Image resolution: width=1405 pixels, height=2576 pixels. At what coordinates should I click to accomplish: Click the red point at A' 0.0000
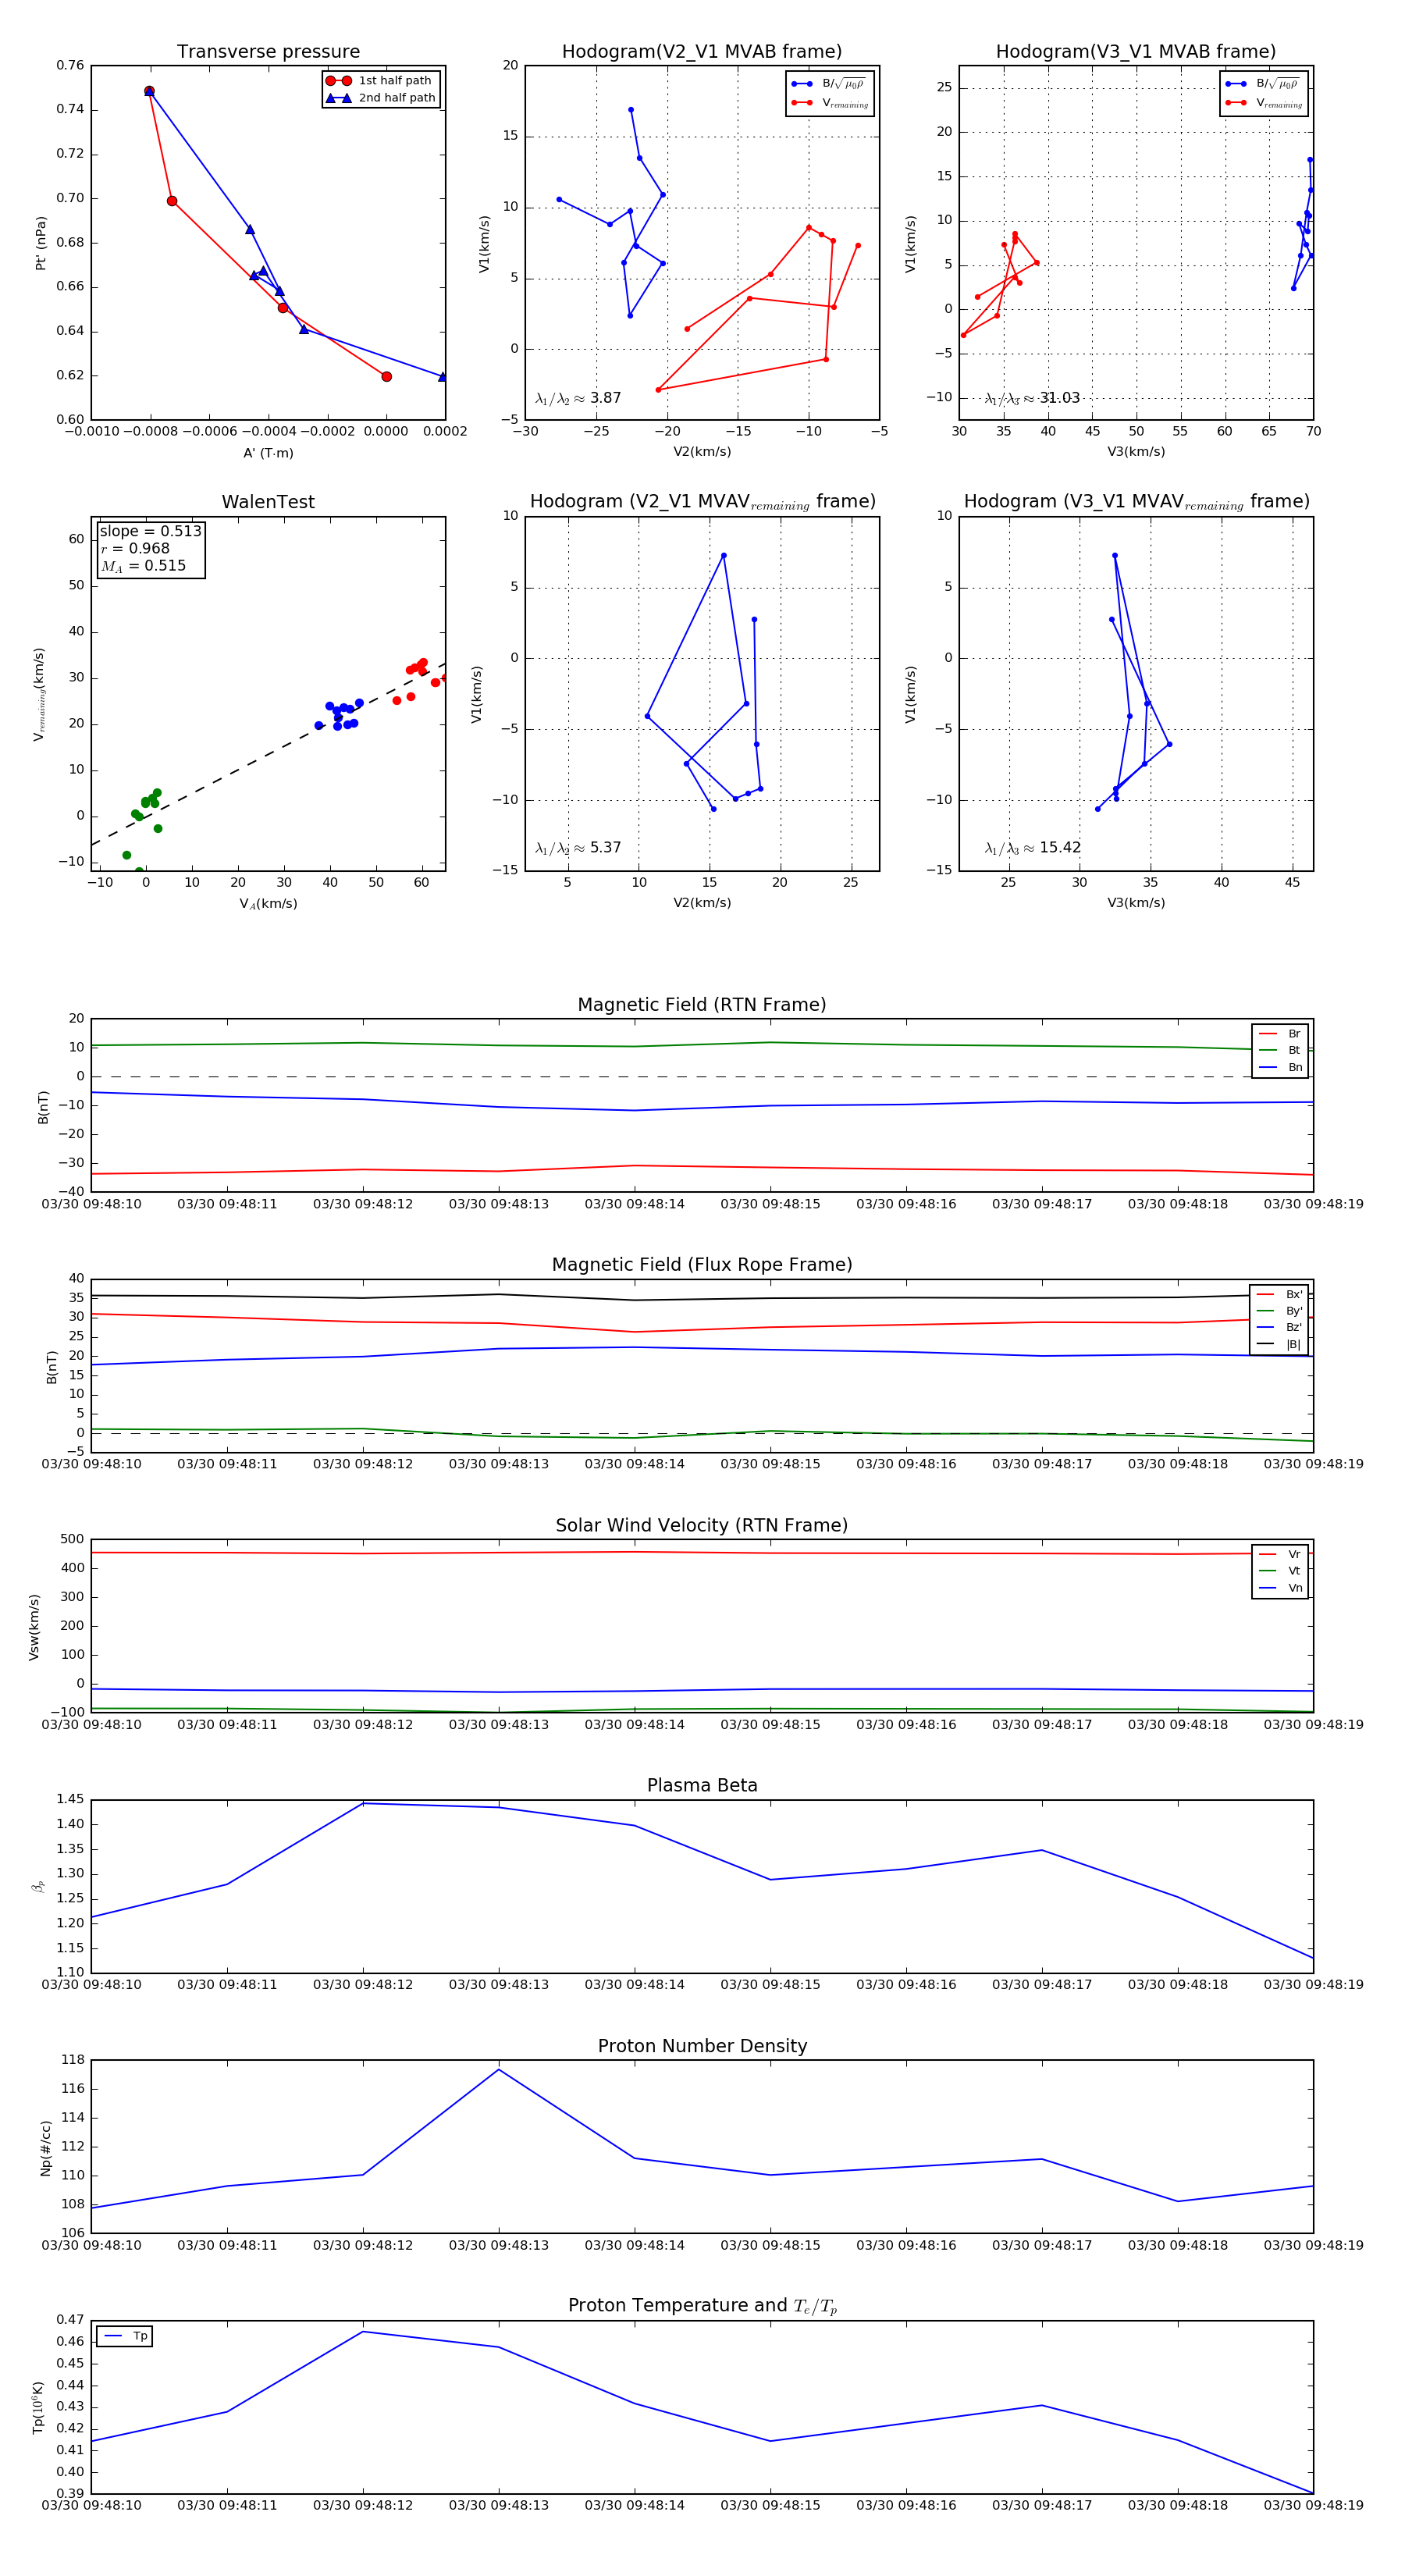(x=387, y=377)
